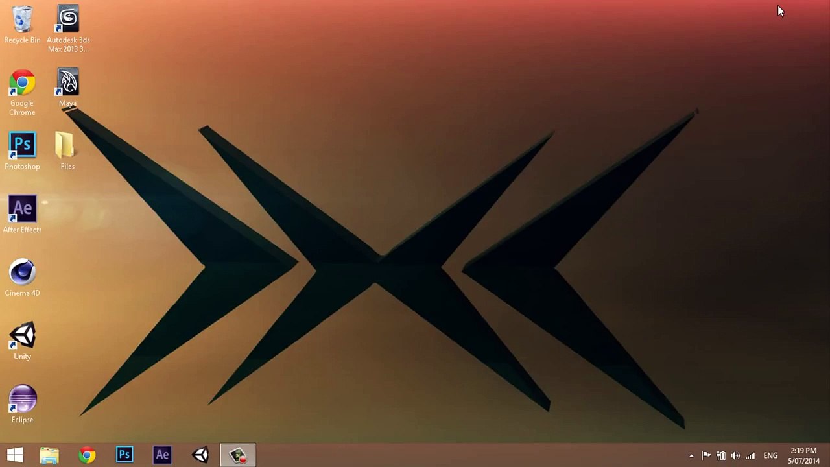This screenshot has width=830, height=467.
Task: Launch After Effects from the taskbar
Action: (x=162, y=455)
